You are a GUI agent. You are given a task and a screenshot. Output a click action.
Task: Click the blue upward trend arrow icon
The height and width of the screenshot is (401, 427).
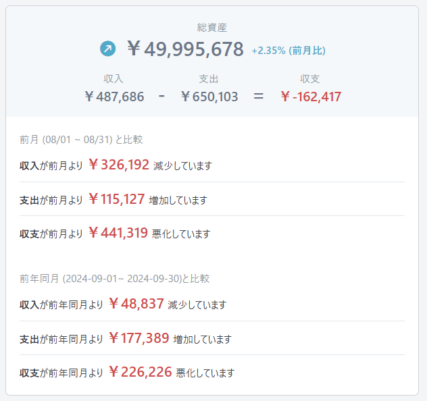(x=108, y=49)
